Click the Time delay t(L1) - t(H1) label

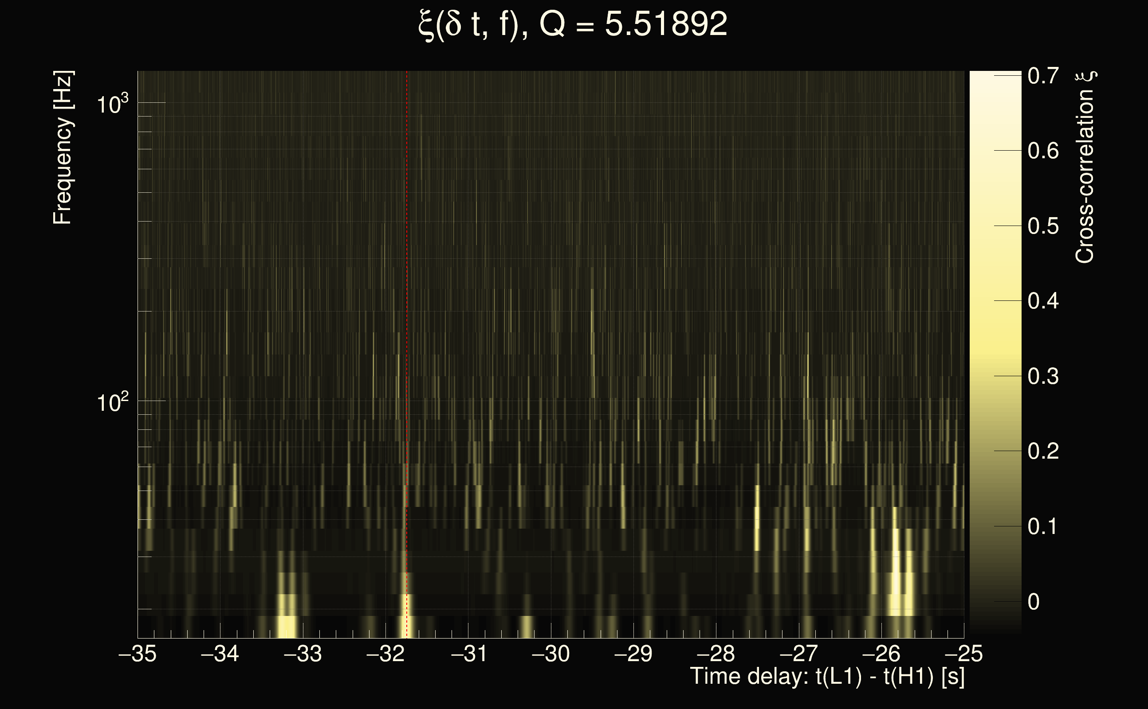coord(827,677)
